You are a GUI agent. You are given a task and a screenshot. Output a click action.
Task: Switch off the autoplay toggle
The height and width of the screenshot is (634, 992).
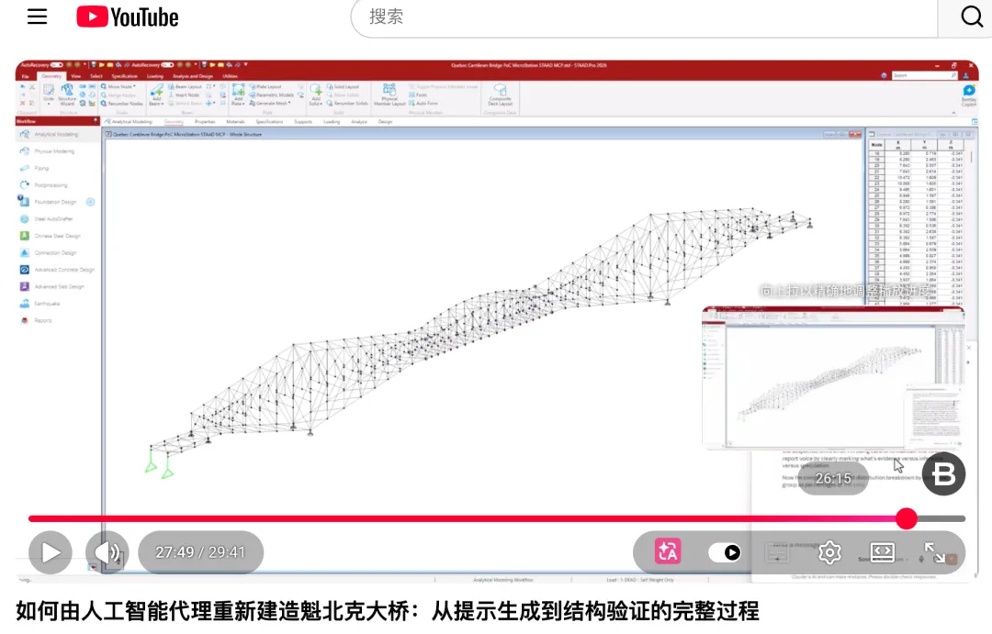tap(725, 552)
